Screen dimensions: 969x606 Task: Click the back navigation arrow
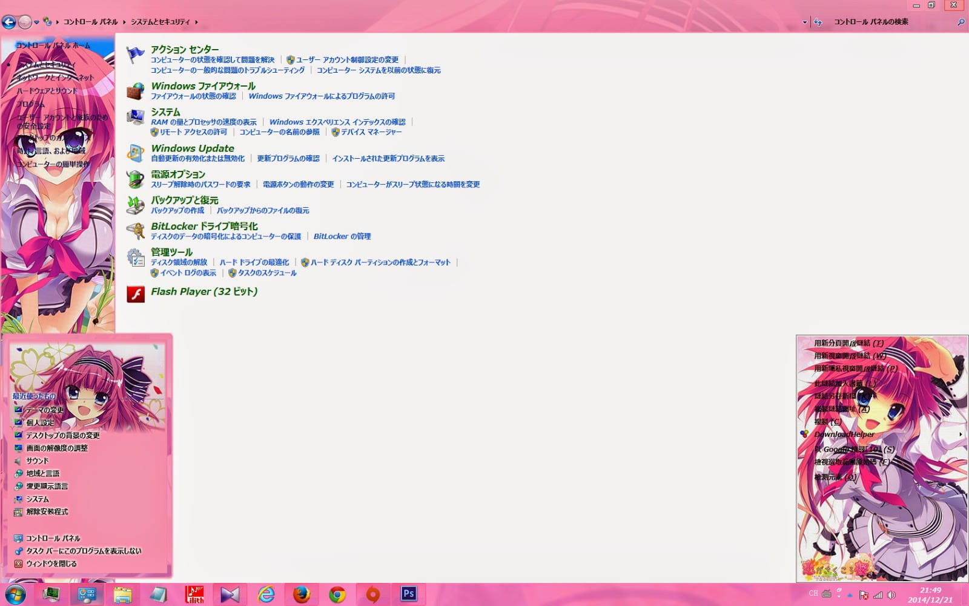[x=8, y=21]
